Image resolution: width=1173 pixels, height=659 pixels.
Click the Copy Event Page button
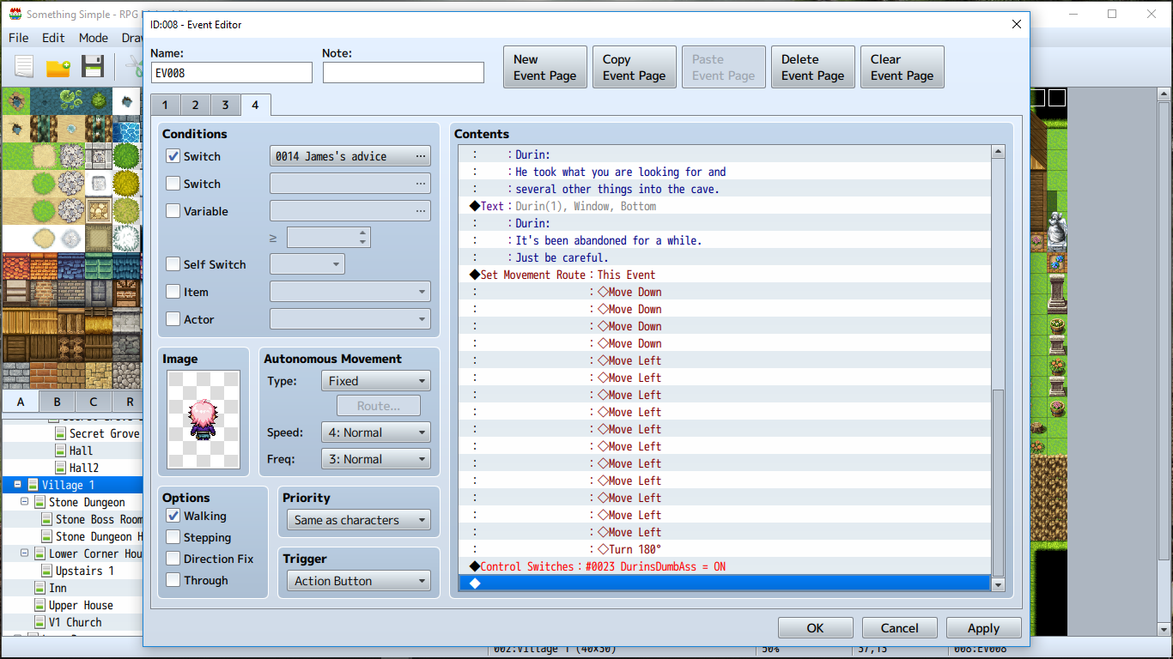635,67
